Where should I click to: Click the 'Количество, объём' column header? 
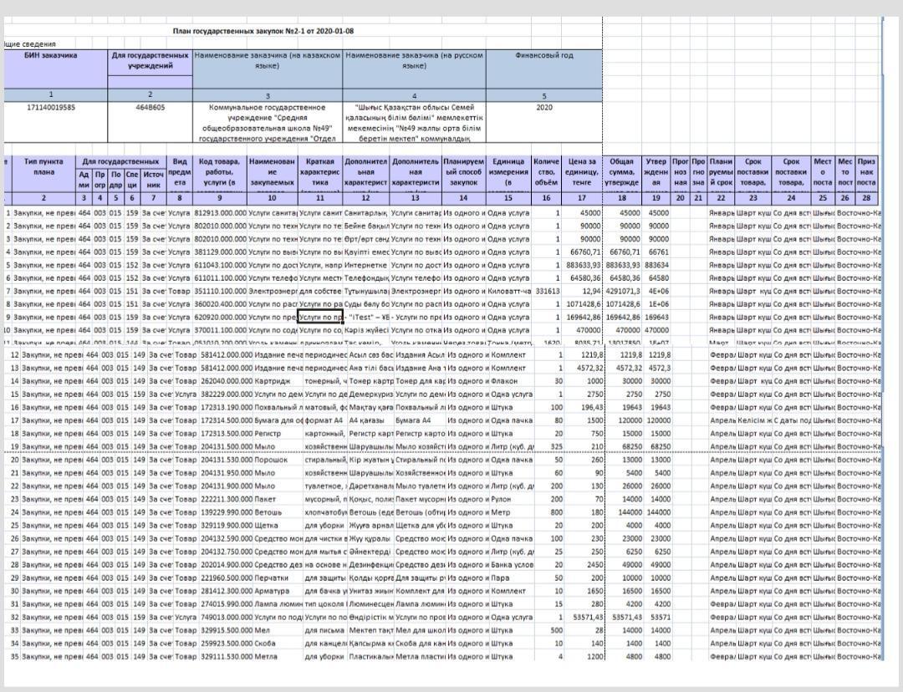coord(546,172)
